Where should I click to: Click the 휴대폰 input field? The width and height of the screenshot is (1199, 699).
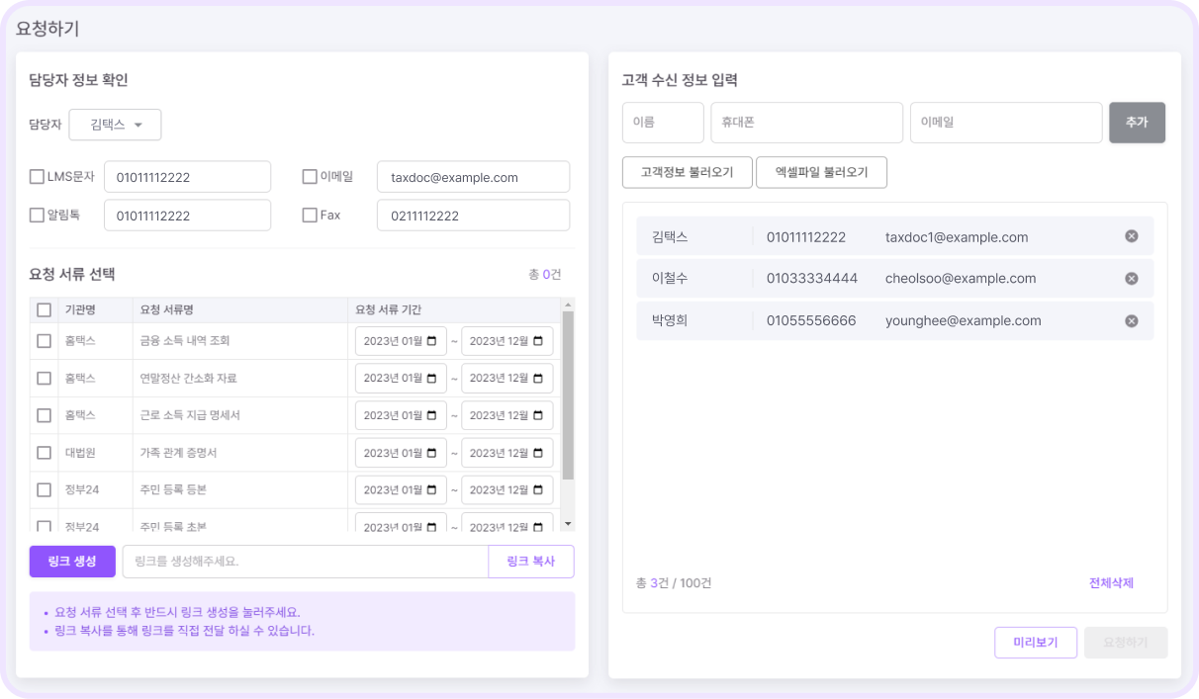[806, 123]
